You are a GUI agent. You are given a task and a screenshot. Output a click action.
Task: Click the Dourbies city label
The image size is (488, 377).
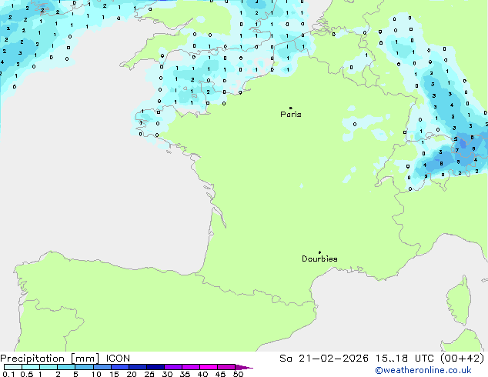point(319,259)
